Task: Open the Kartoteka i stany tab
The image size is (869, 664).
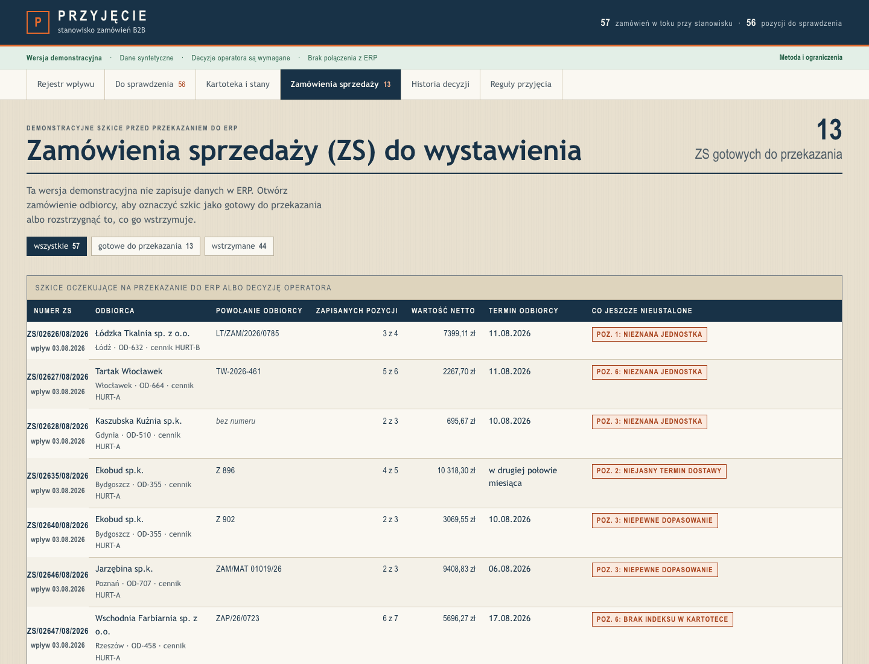Action: [x=238, y=85]
